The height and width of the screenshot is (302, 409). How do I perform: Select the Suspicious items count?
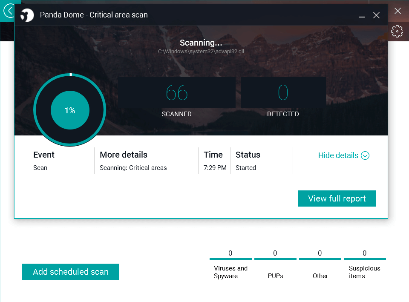[x=365, y=253]
